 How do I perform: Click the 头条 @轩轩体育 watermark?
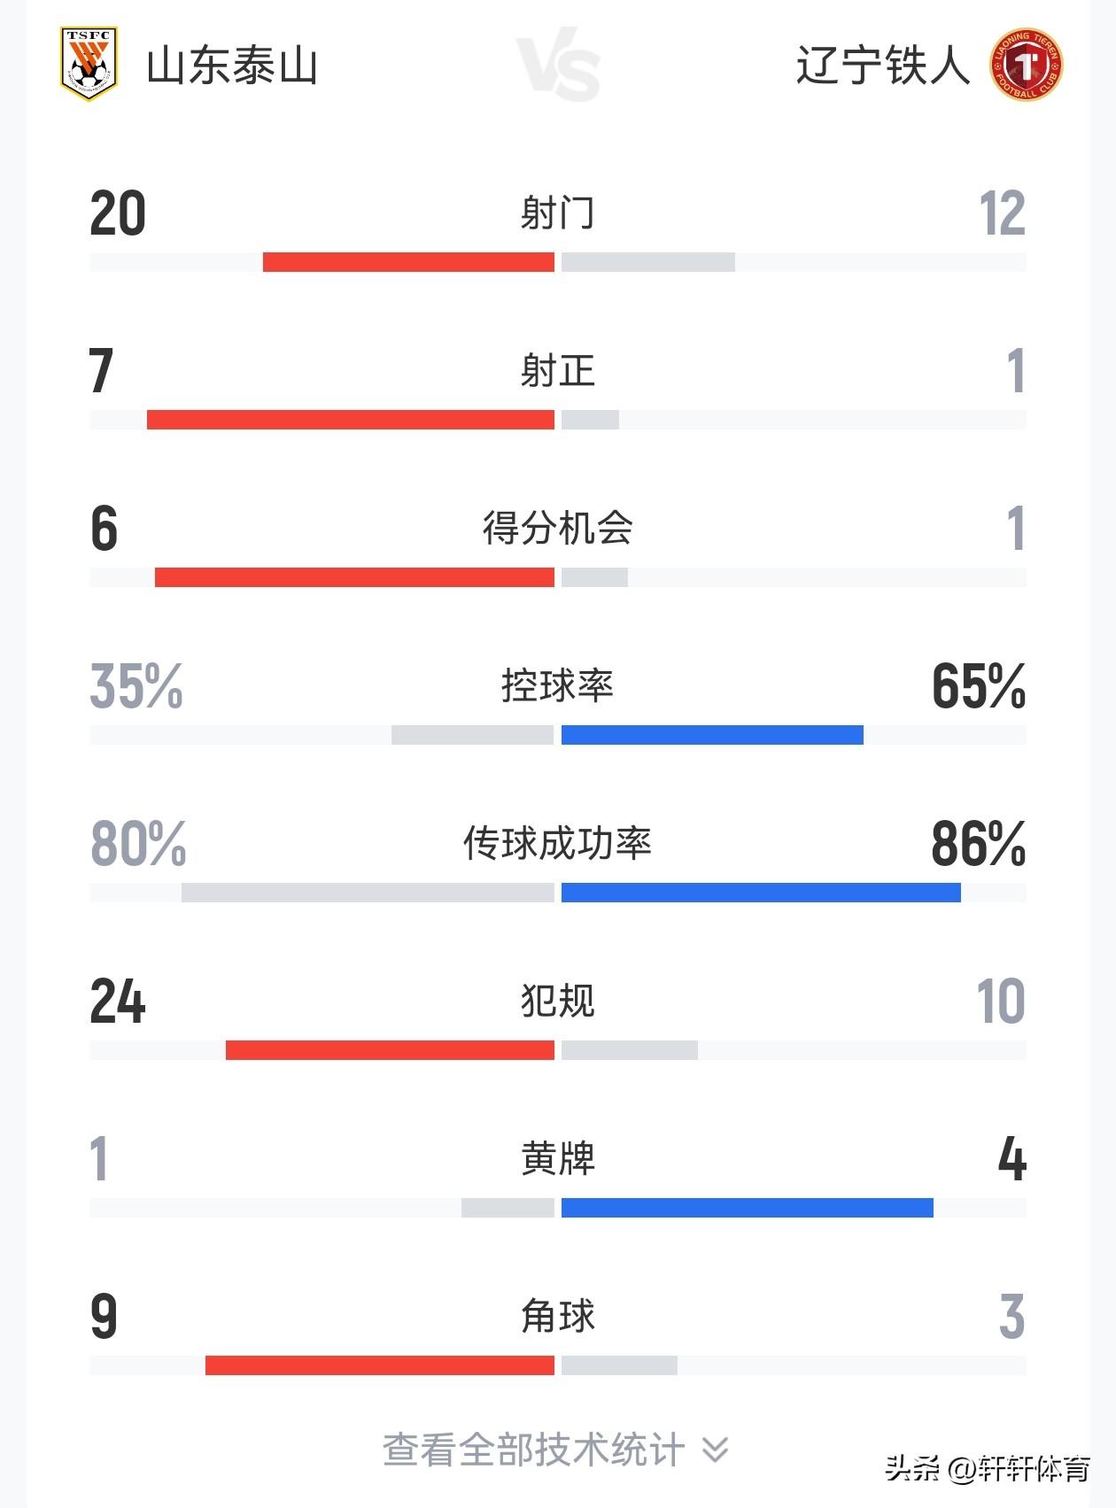point(987,1468)
